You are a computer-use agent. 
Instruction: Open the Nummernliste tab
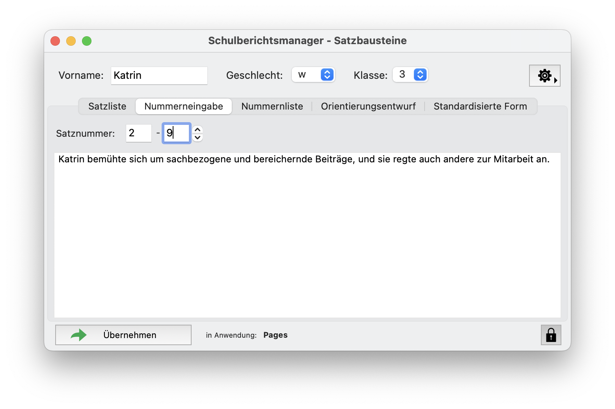pos(272,106)
